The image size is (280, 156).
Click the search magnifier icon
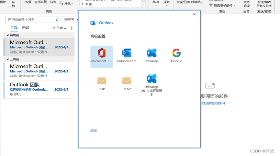[x=58, y=19]
